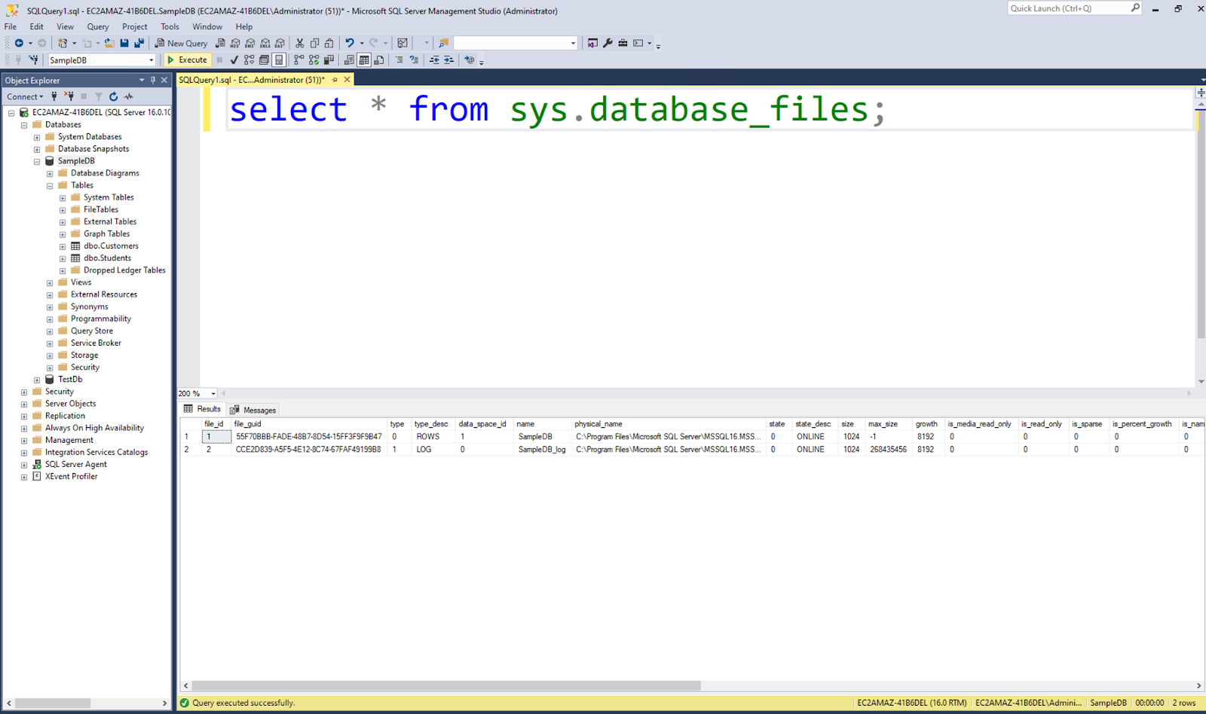Click the Disconnect icon in Object Explorer
This screenshot has width=1206, height=714.
tap(69, 96)
